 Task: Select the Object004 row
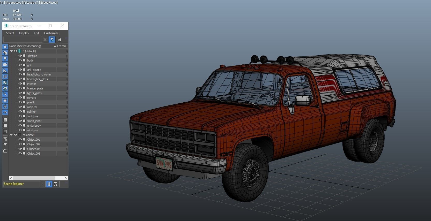pos(38,149)
